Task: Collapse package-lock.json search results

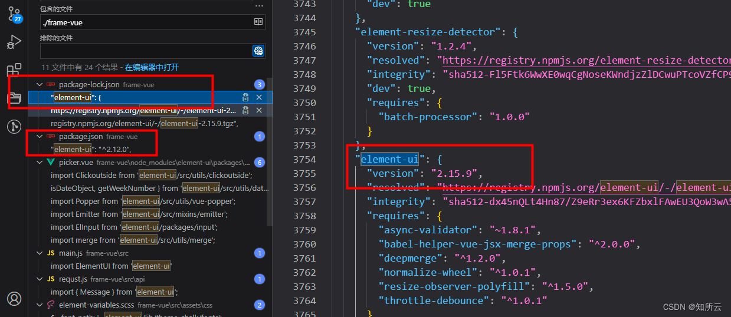Action: 40,85
